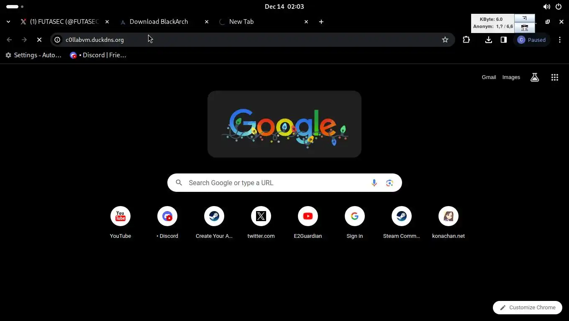Show the Downloads tray icon
The width and height of the screenshot is (569, 321).
pyautogui.click(x=489, y=40)
